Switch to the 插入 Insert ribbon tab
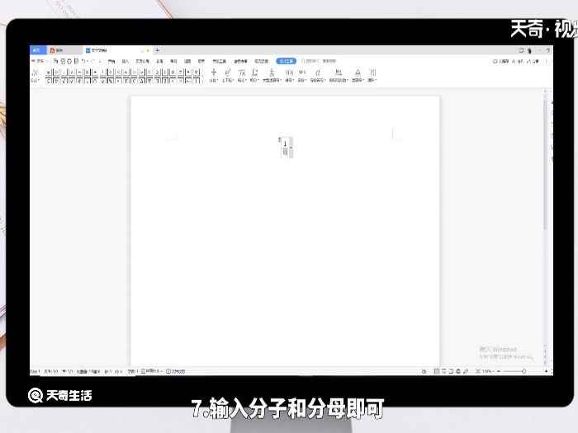Screen dimensions: 578x433 126,61
